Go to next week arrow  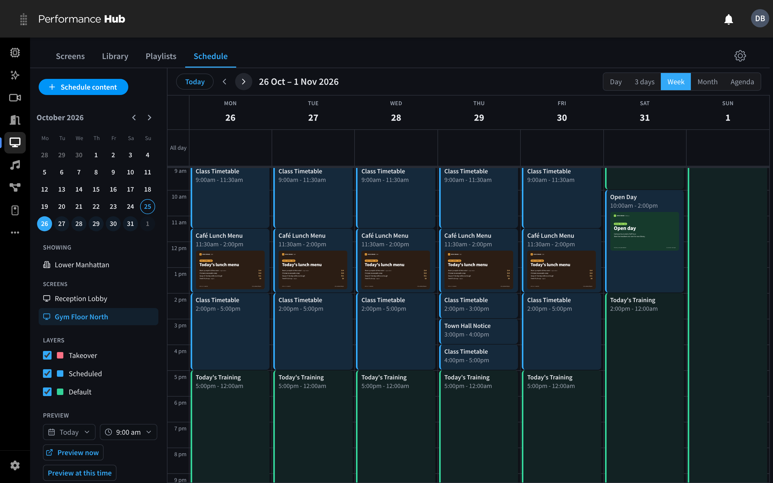pos(243,82)
